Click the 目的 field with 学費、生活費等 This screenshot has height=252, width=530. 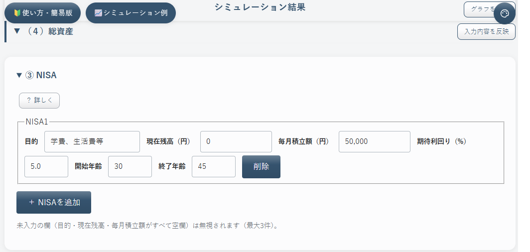pos(92,141)
